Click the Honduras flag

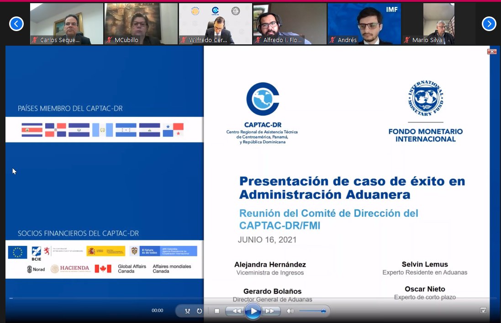[x=126, y=130]
